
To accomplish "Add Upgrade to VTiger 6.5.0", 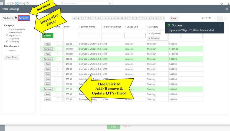I will 48,54.
